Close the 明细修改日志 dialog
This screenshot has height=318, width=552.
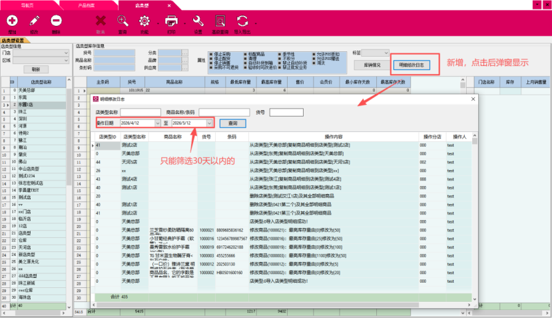(x=473, y=99)
